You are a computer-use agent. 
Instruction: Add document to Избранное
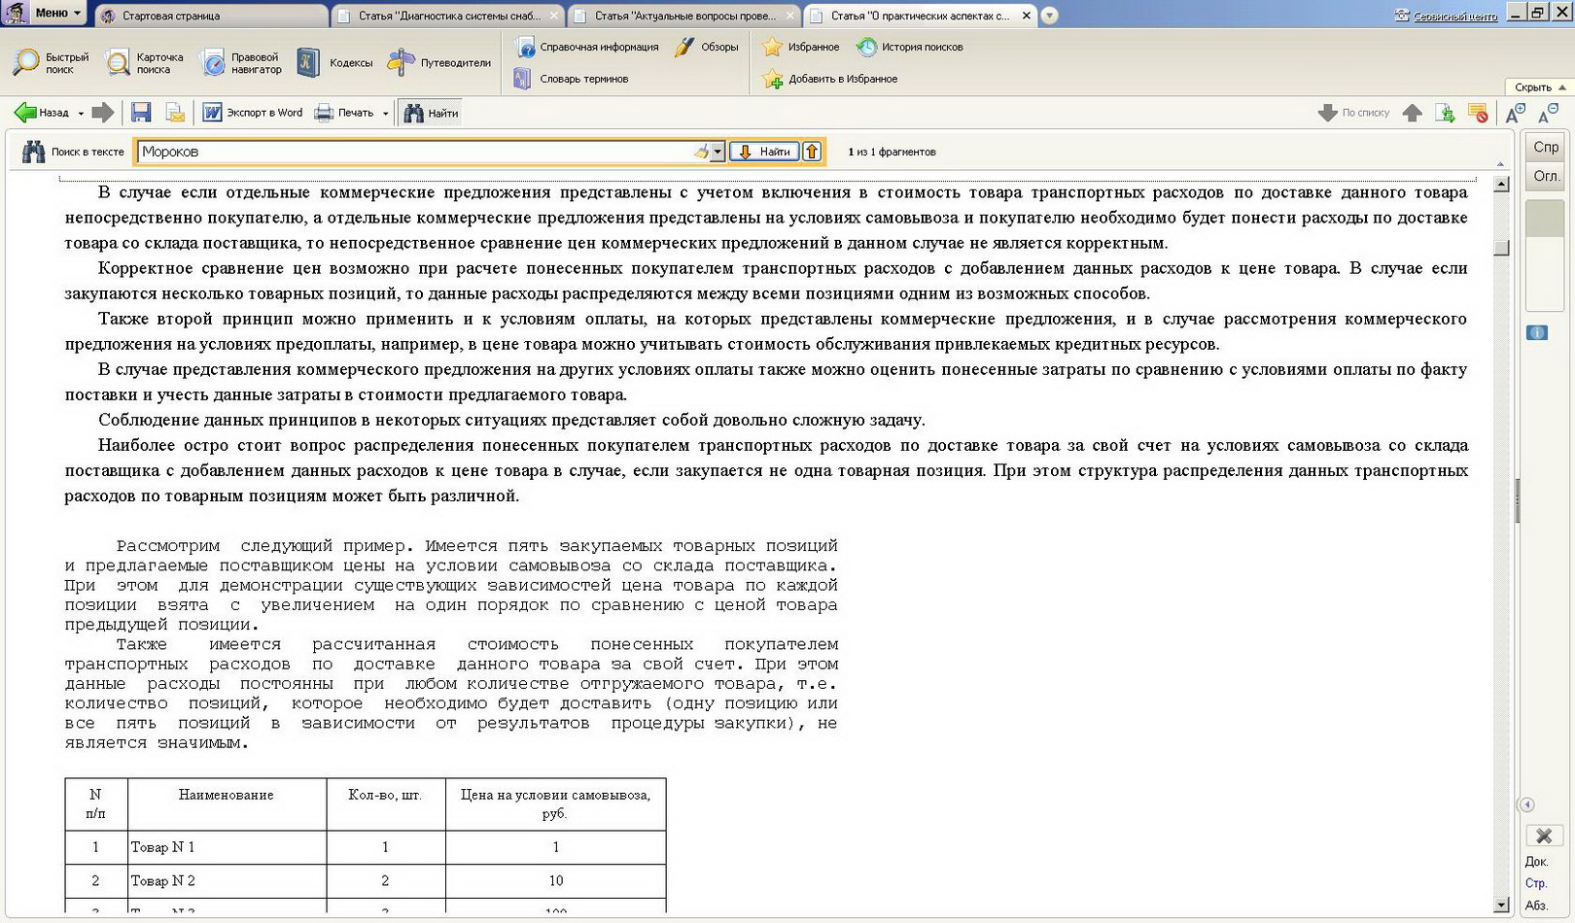click(x=830, y=79)
